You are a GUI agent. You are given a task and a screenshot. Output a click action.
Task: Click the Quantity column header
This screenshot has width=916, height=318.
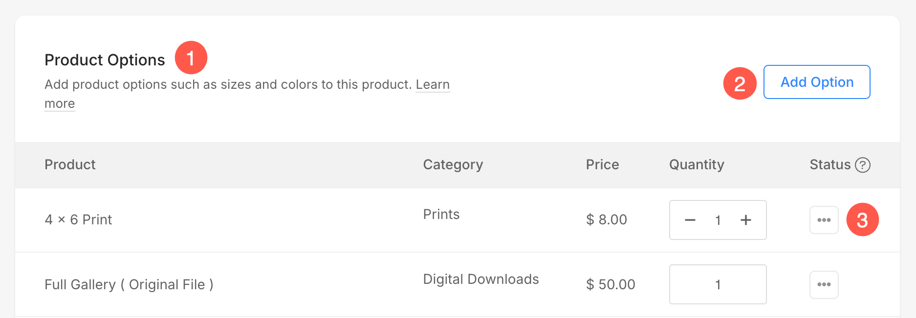pyautogui.click(x=697, y=165)
